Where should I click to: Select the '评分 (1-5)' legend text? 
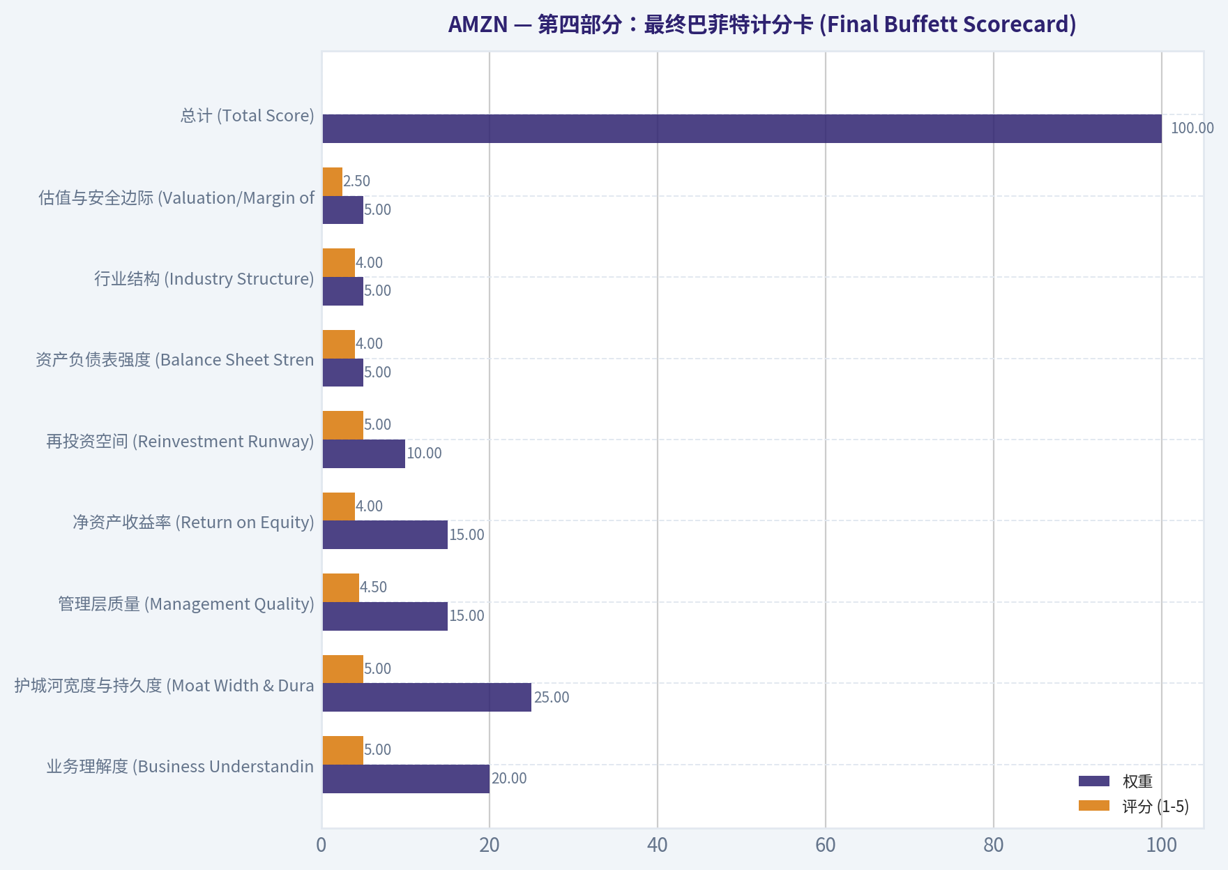(1155, 807)
